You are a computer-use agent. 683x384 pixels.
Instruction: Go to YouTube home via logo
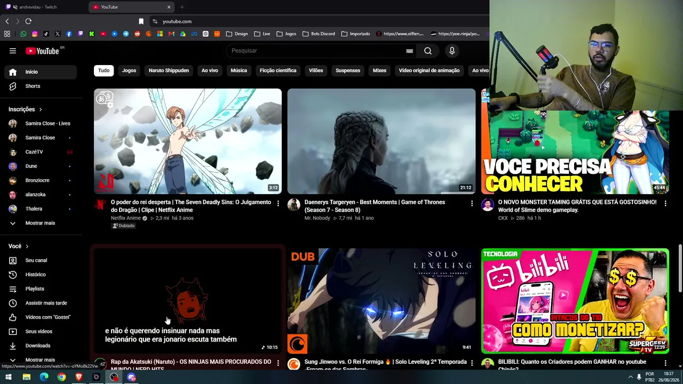tap(42, 51)
